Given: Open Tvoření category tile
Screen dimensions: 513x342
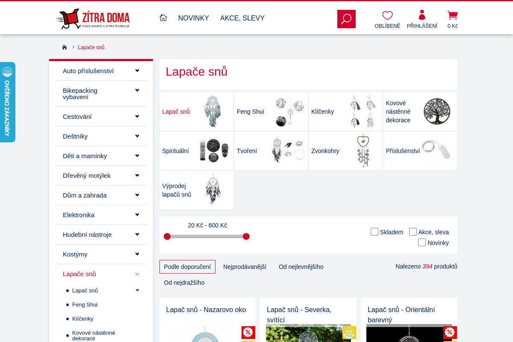Looking at the screenshot, I should click(271, 151).
